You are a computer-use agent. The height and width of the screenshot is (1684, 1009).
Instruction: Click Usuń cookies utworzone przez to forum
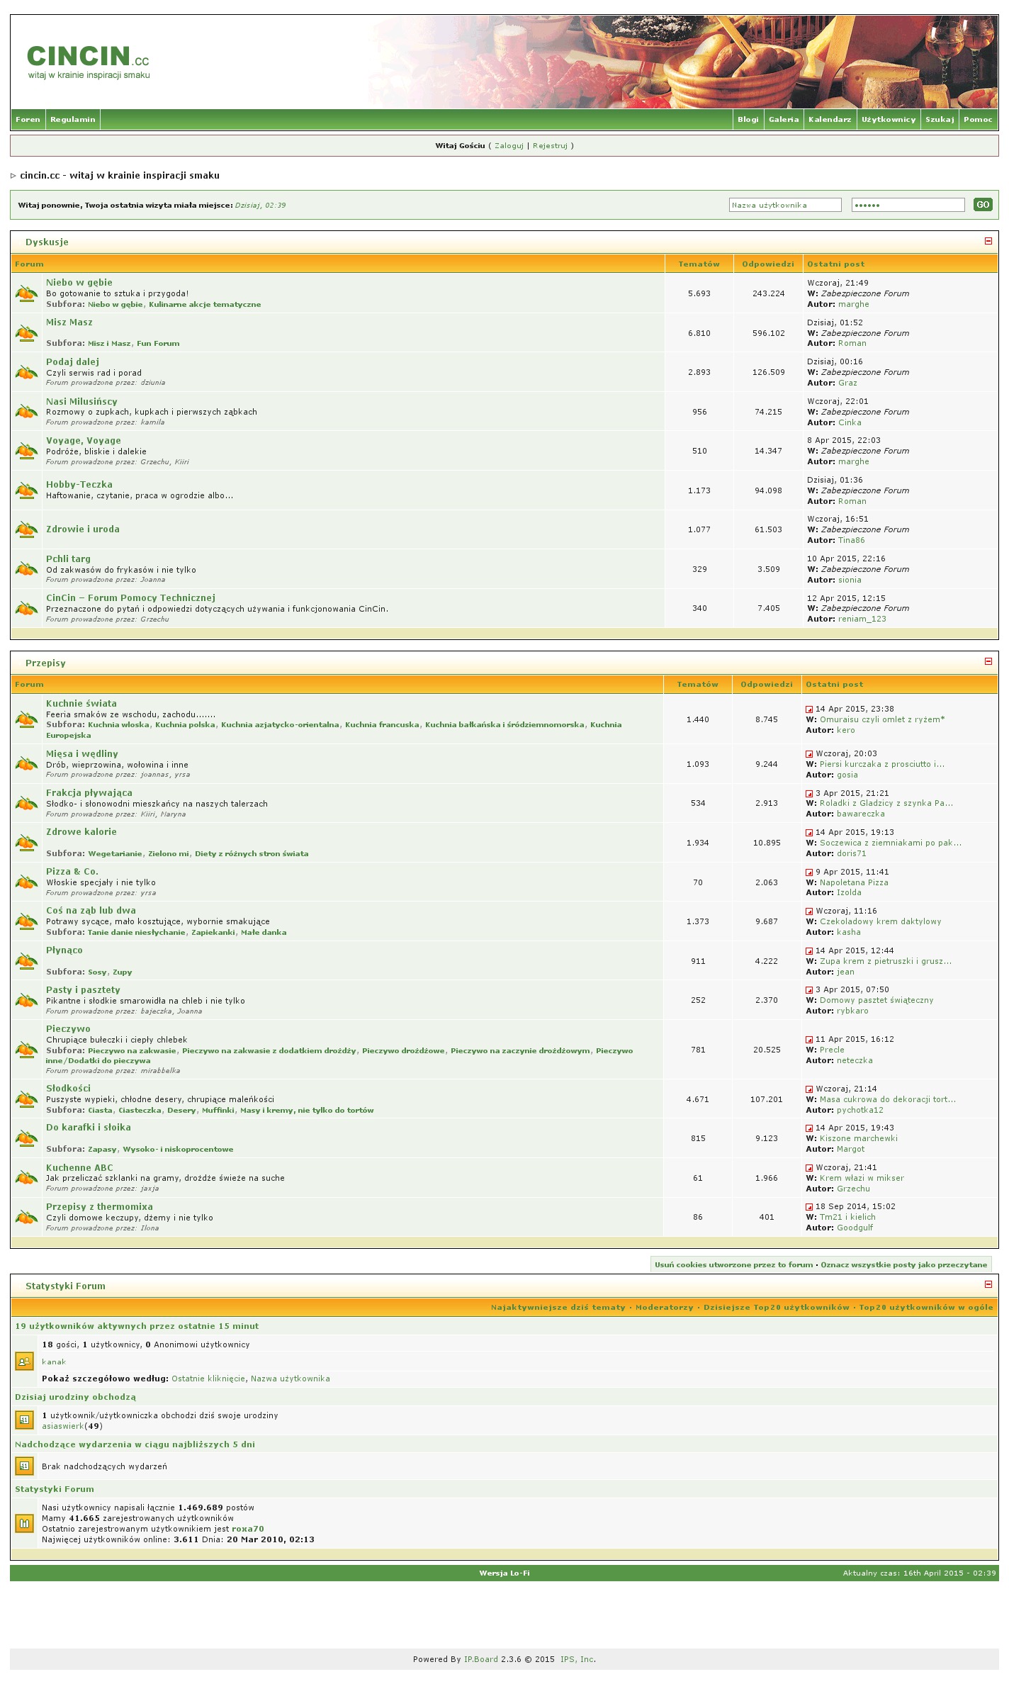[x=733, y=1264]
